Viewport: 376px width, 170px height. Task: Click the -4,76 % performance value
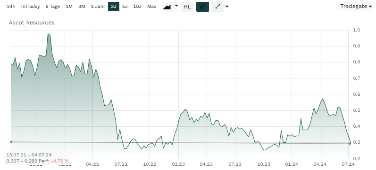point(60,161)
